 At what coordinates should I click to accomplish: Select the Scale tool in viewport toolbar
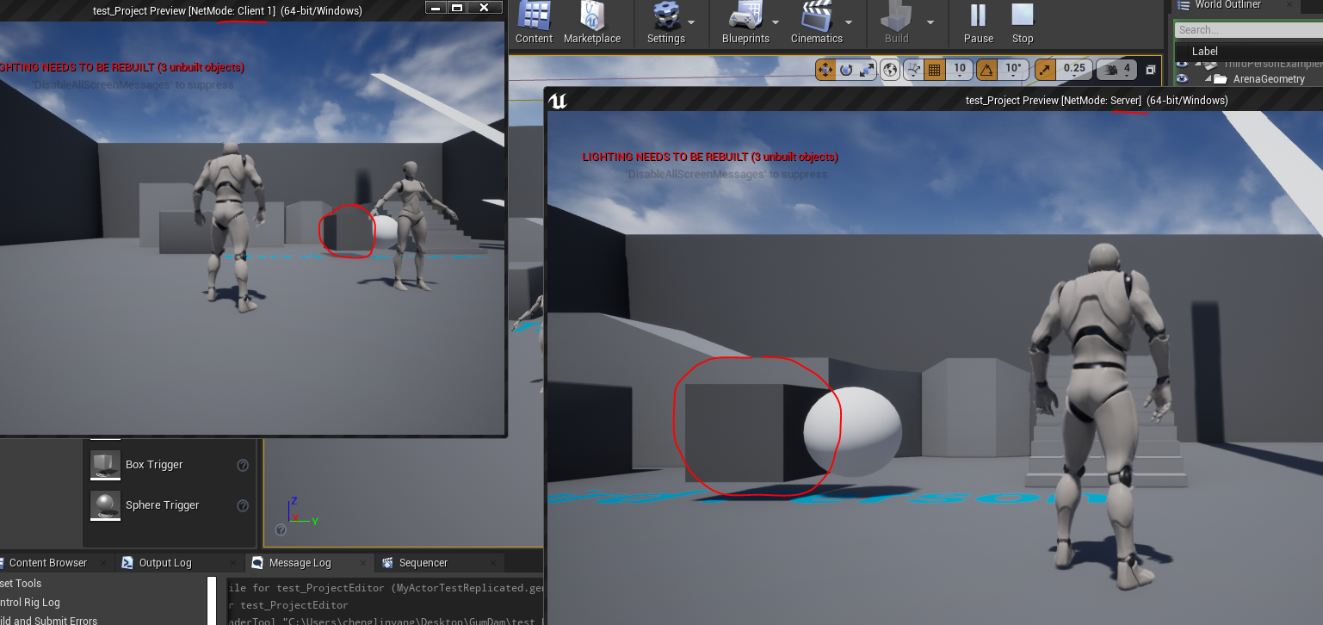(x=868, y=69)
